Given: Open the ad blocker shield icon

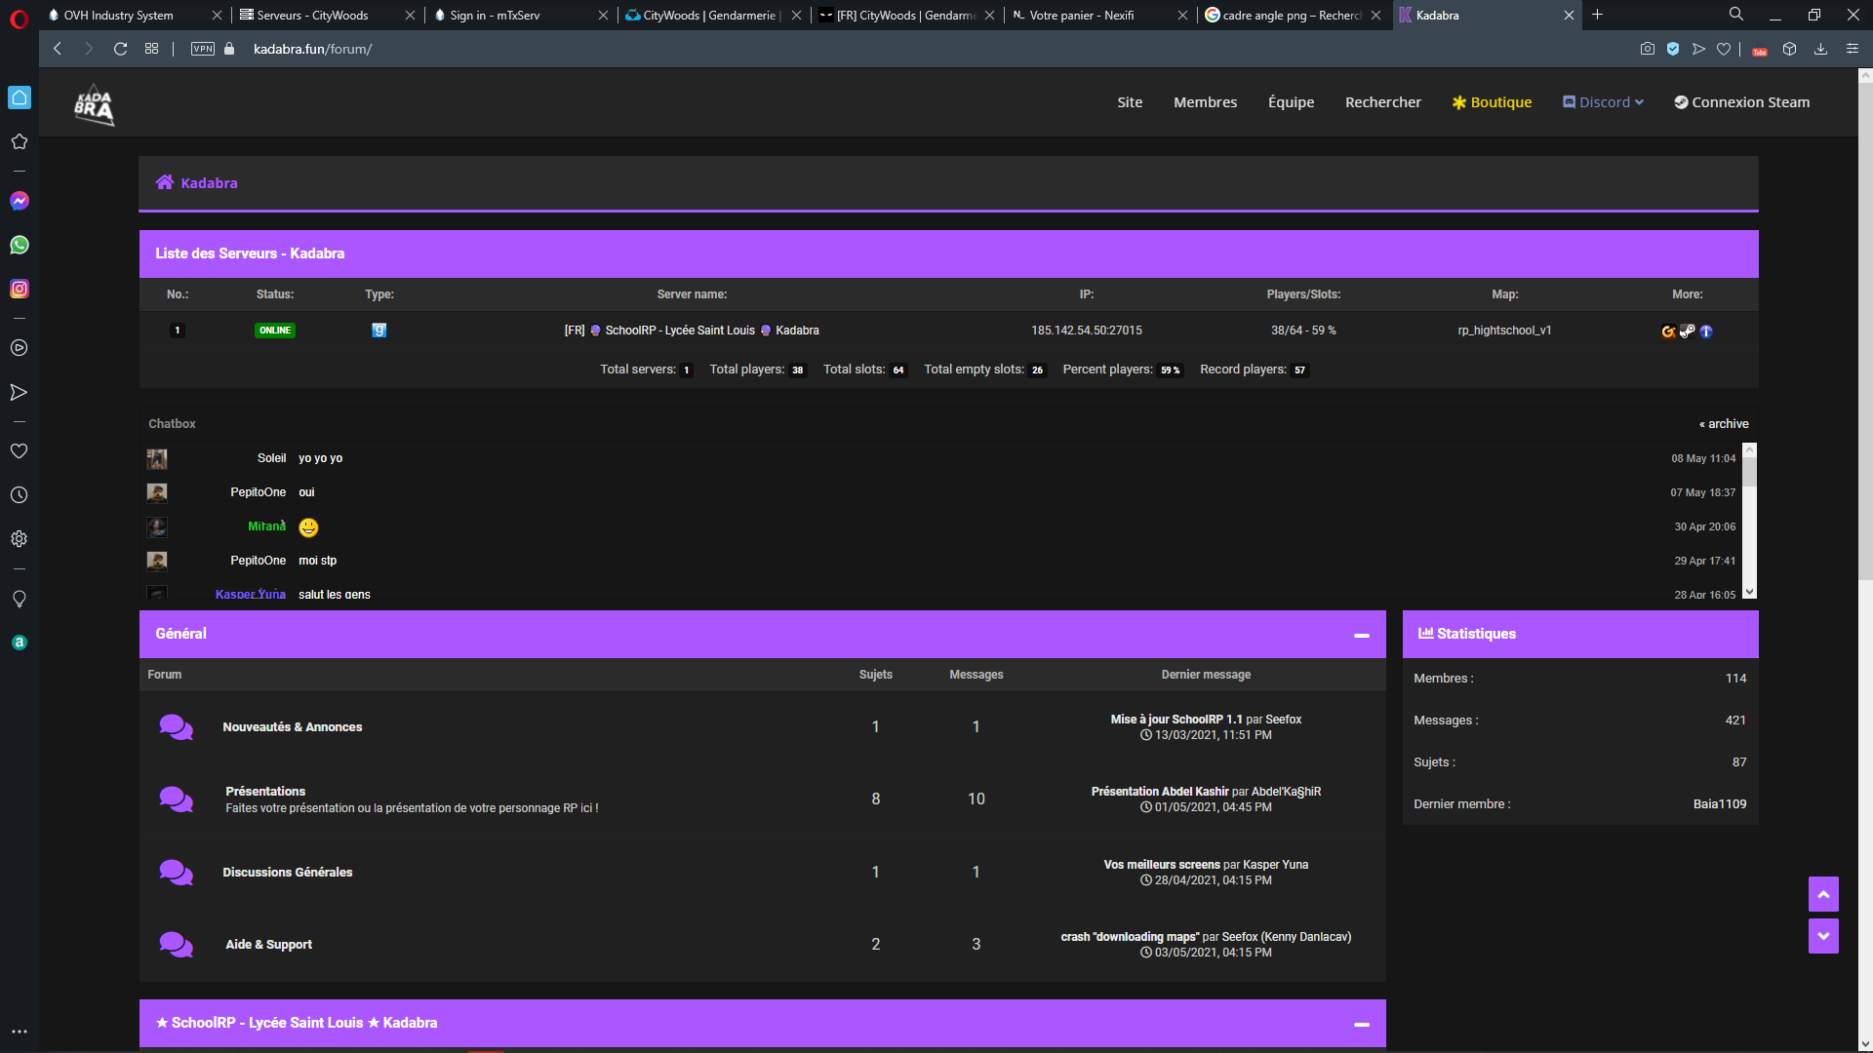Looking at the screenshot, I should click(x=1673, y=49).
